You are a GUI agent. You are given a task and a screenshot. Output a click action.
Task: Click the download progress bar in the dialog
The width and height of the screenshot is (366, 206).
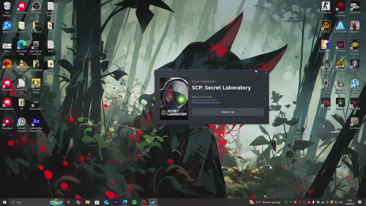click(x=208, y=103)
